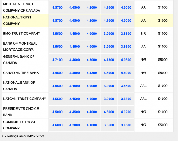The height and width of the screenshot is (141, 178).
Task: Select the highlighted National Trust Company name
Action: (x=17, y=20)
